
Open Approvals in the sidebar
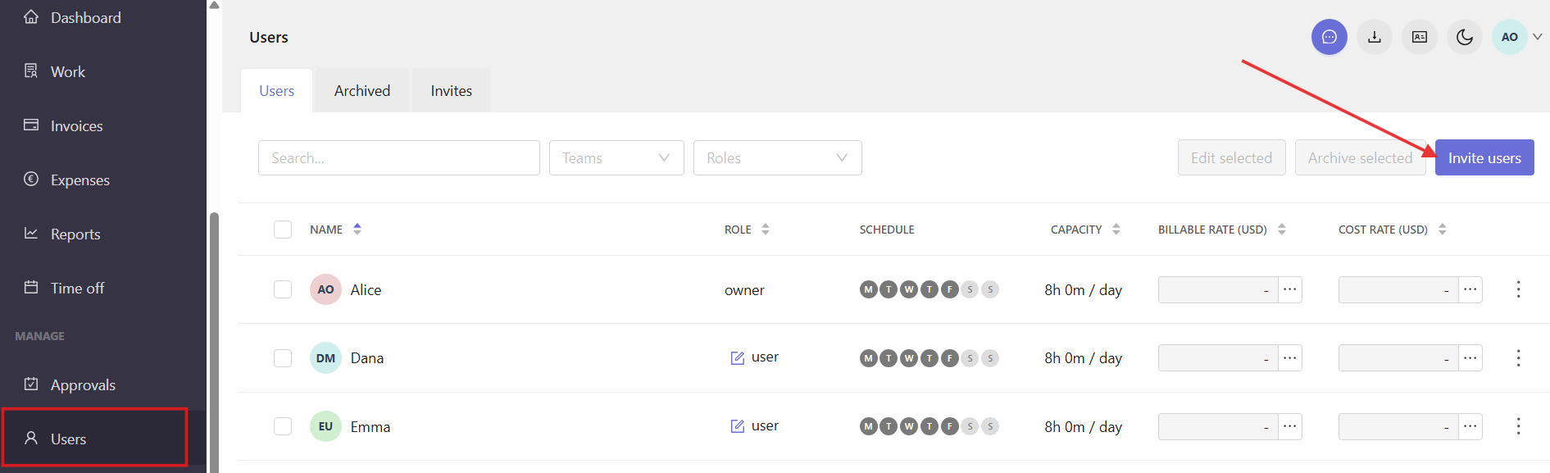click(x=103, y=384)
